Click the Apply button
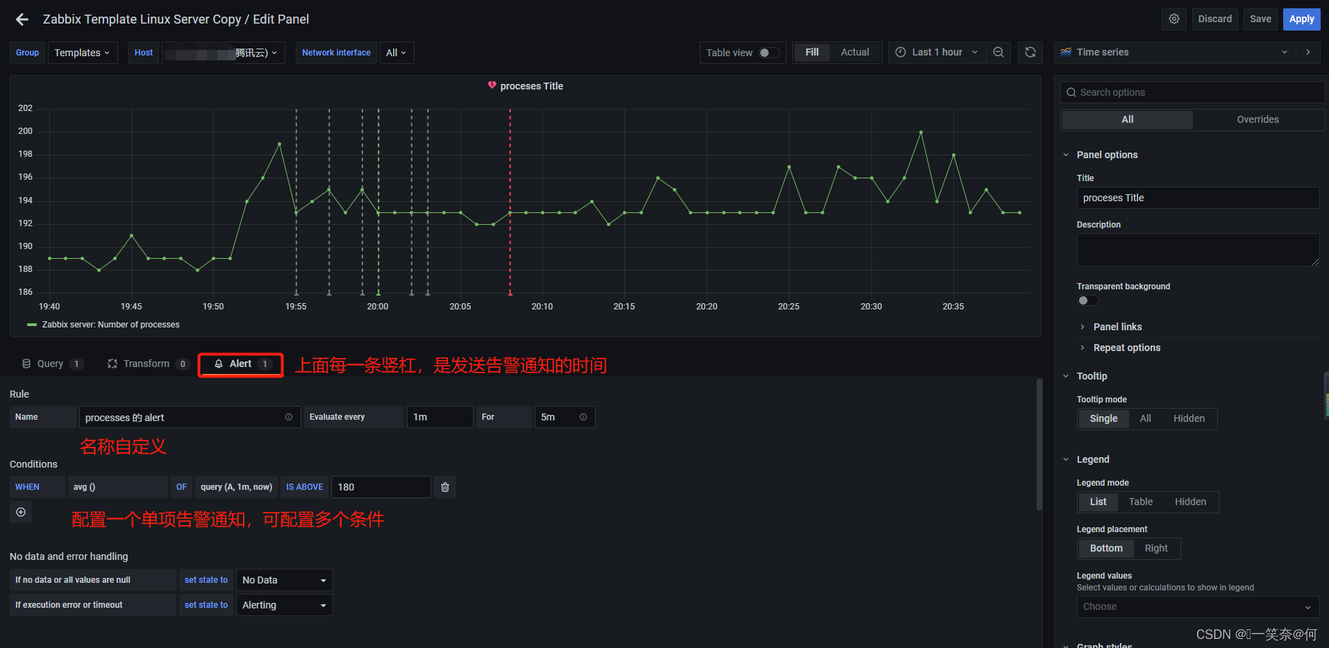Viewport: 1329px width, 648px height. click(x=1301, y=19)
